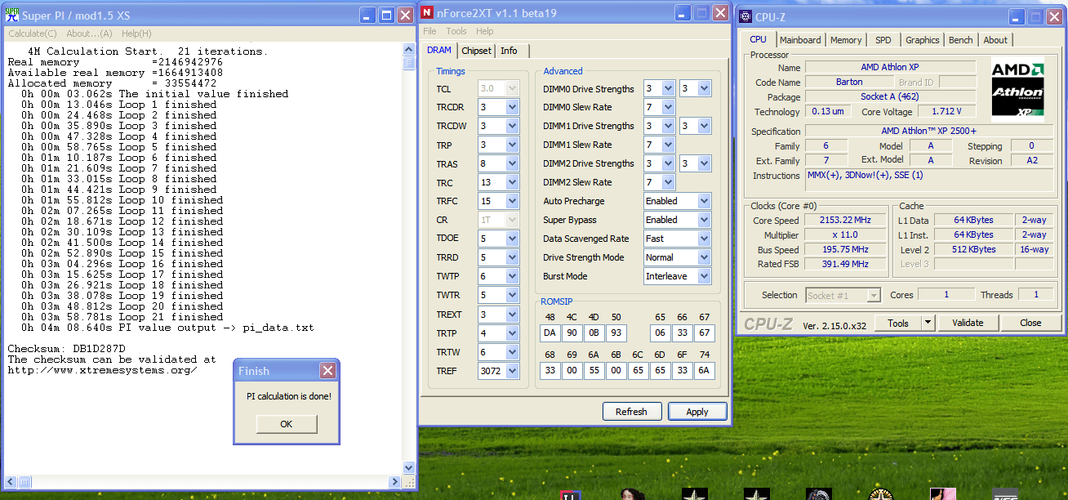The height and width of the screenshot is (500, 1068).
Task: Open the DIMM1 Slew Rate dropdown
Action: point(668,145)
